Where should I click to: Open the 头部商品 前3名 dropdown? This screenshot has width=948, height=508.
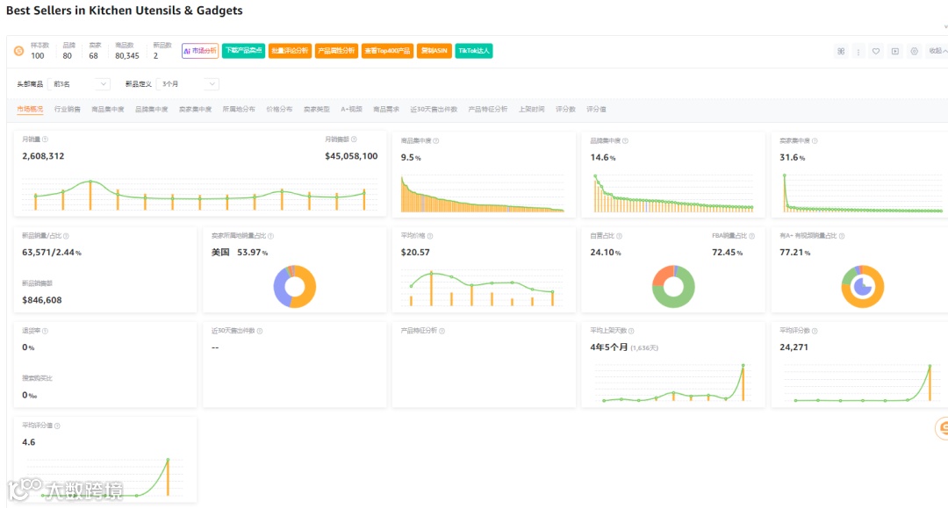coord(79,84)
